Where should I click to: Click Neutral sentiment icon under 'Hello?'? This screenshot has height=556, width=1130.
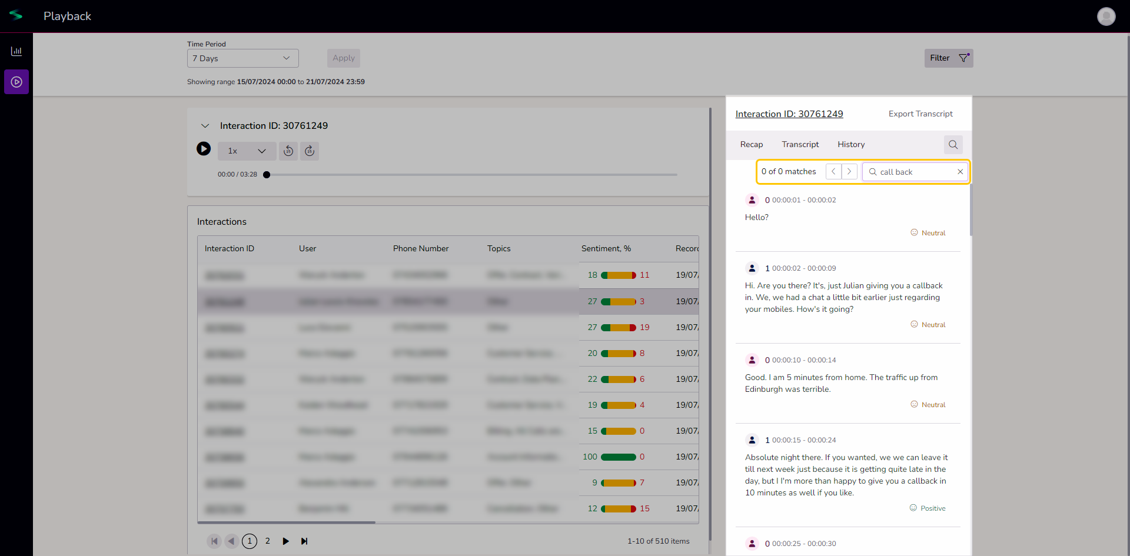[914, 232]
